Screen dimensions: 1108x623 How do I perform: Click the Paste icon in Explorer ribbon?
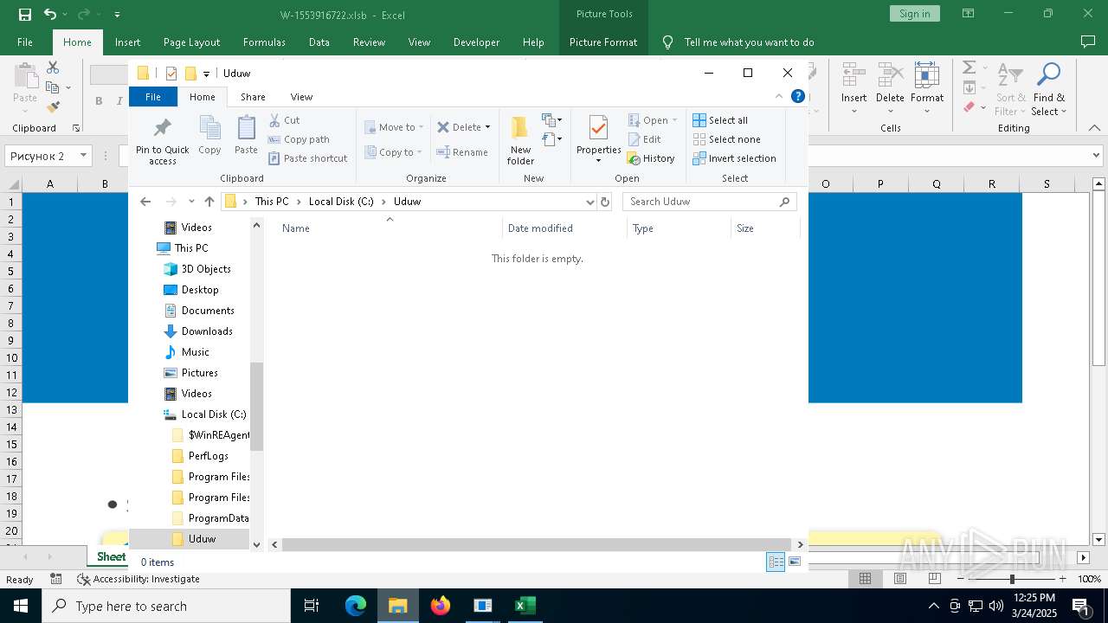tap(246, 137)
